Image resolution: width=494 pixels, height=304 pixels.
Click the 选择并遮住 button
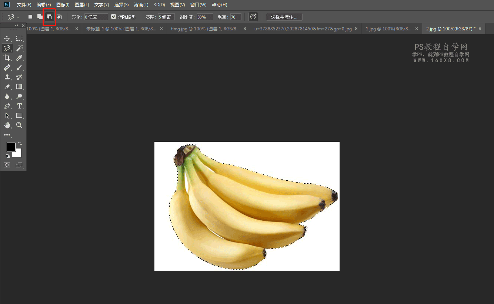(x=284, y=17)
